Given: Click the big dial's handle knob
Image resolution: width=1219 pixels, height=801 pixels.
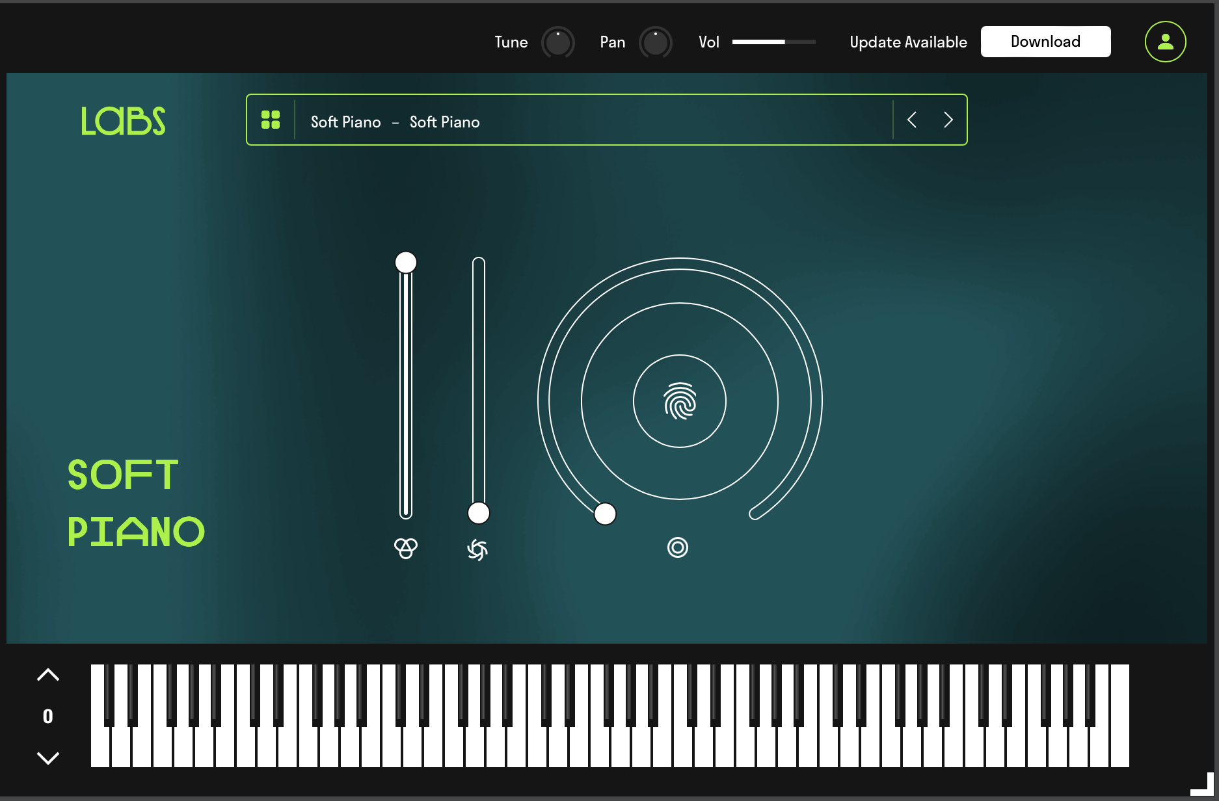Looking at the screenshot, I should (x=605, y=514).
